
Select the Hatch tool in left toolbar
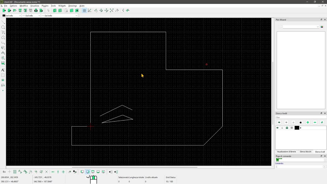pos(3,75)
